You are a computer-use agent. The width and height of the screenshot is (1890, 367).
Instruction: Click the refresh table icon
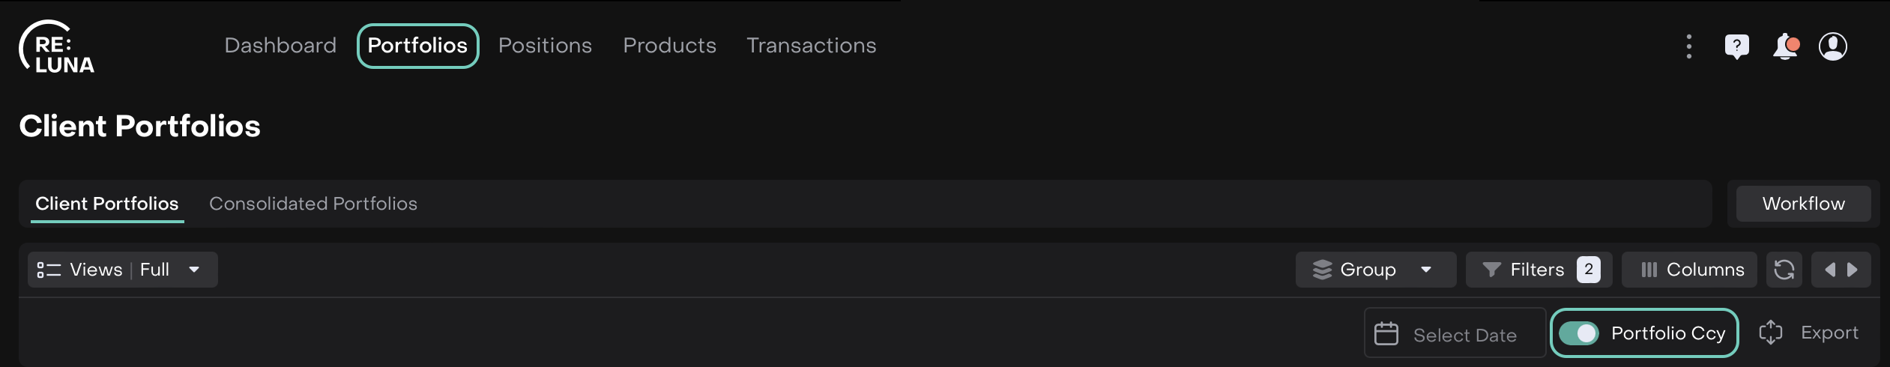1784,270
